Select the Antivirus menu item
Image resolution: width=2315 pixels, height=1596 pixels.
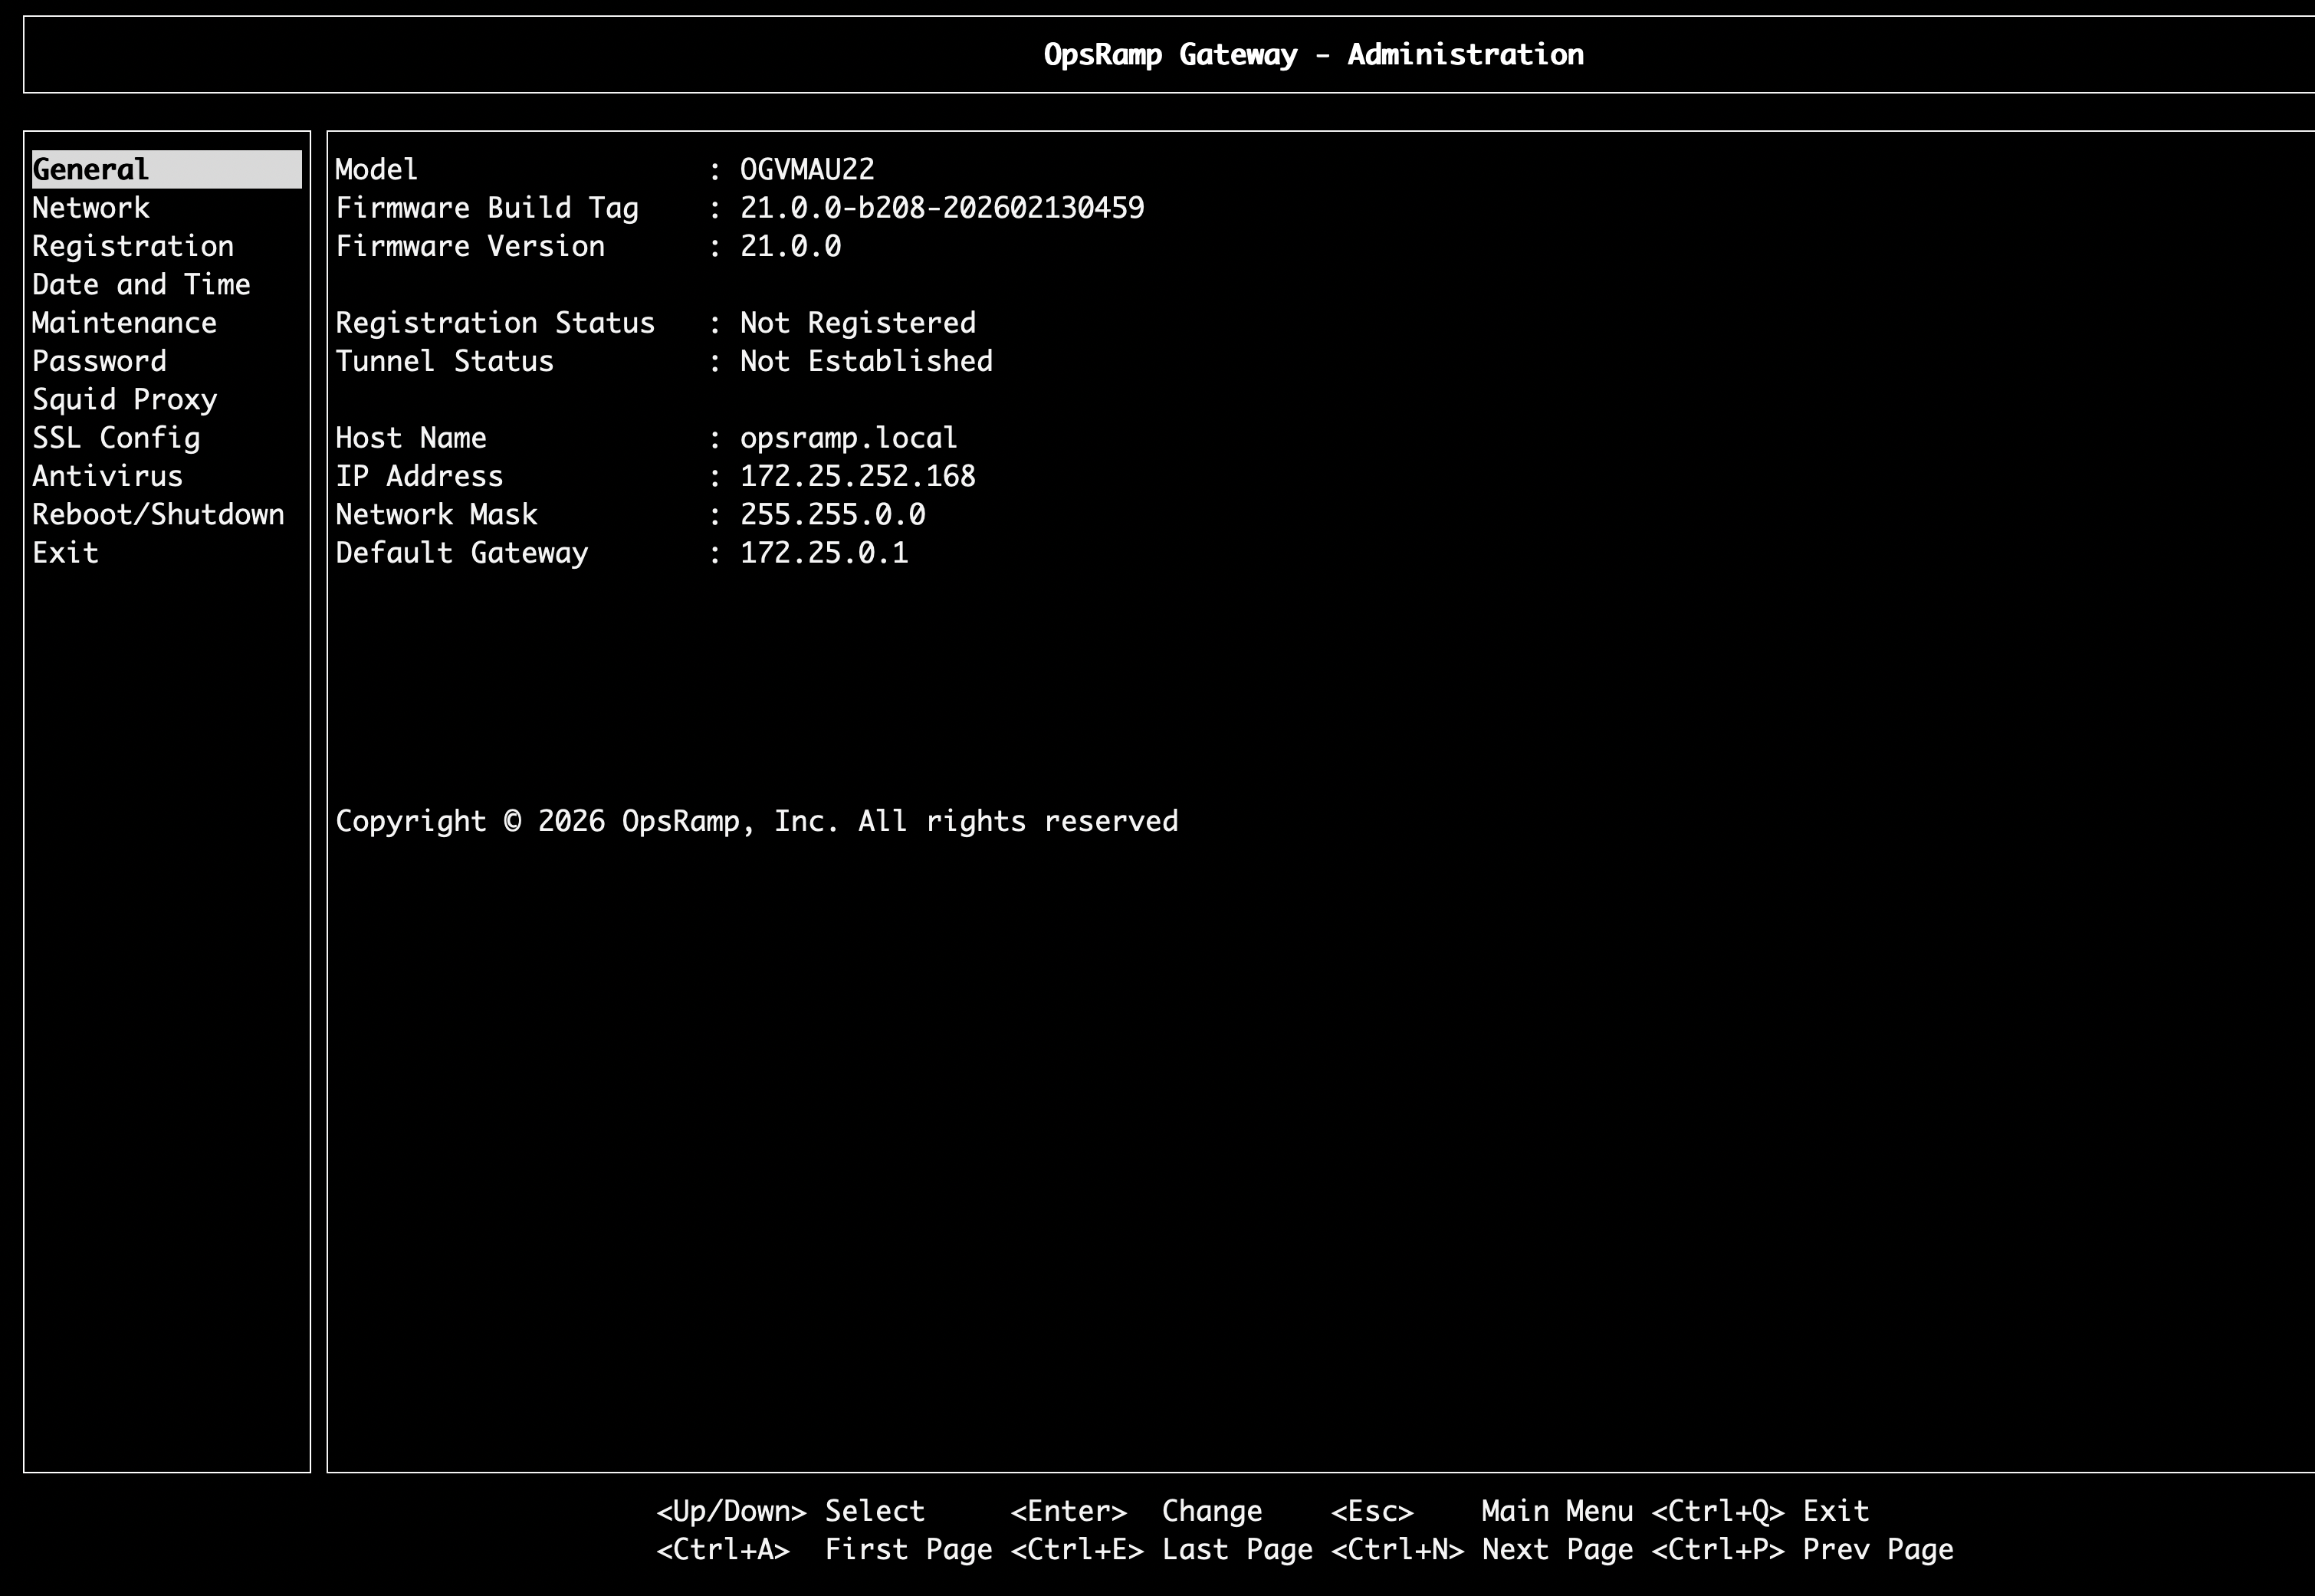[107, 476]
